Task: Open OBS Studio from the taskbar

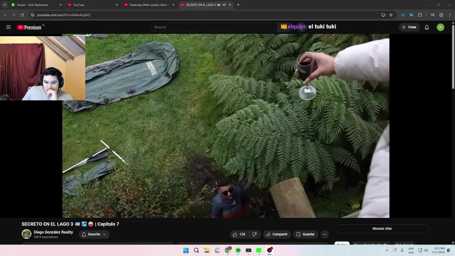Action: coord(269,250)
